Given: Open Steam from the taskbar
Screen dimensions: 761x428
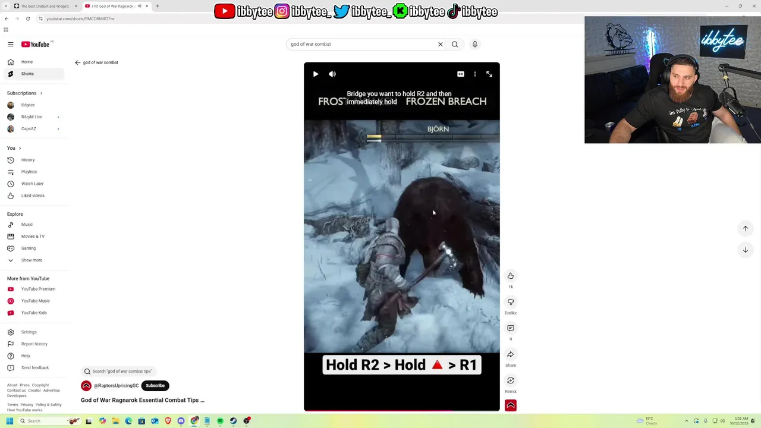Looking at the screenshot, I should 233,421.
